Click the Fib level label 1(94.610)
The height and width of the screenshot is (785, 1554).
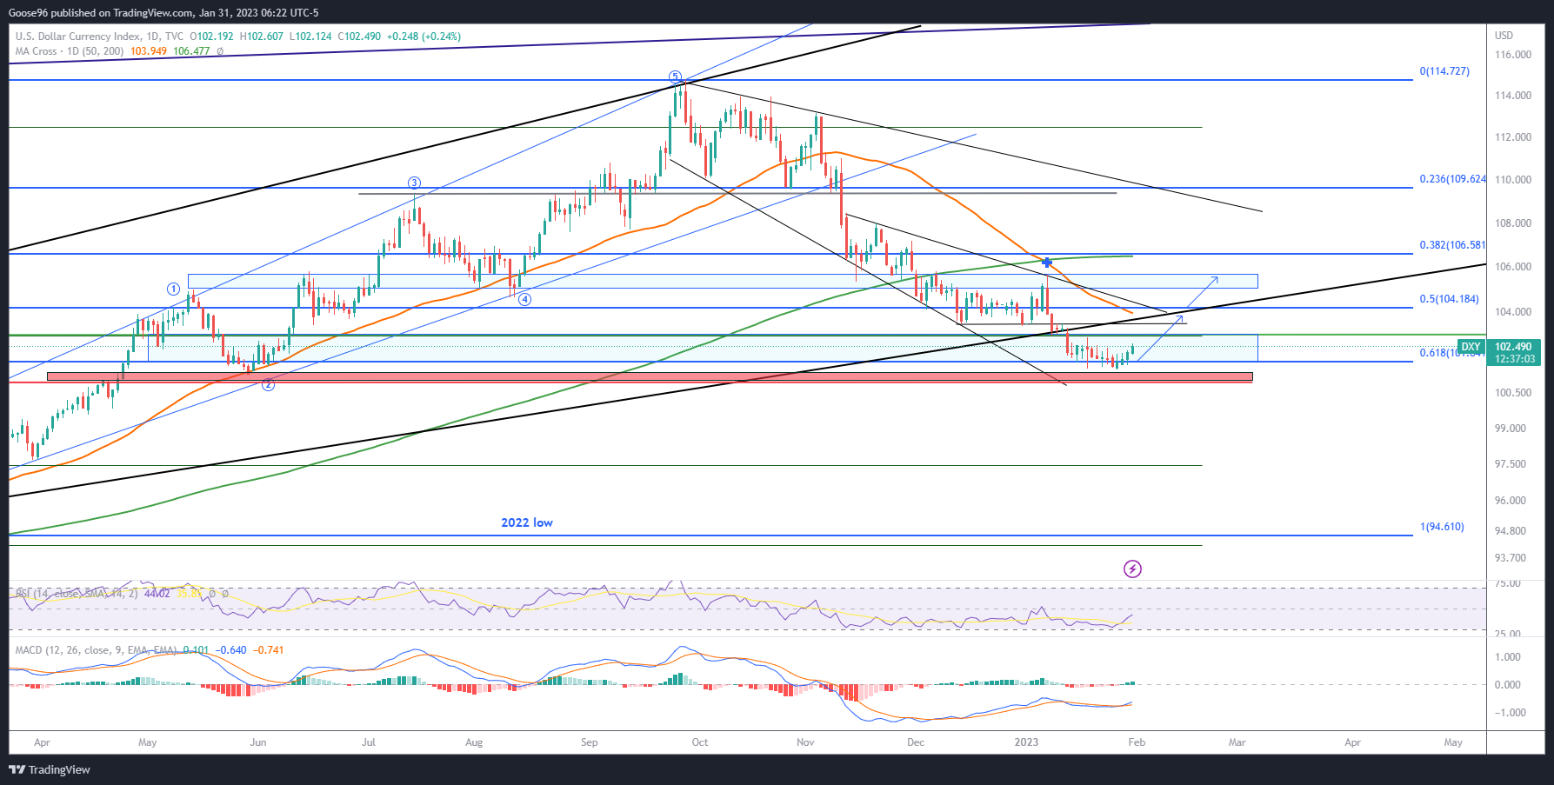[1442, 527]
